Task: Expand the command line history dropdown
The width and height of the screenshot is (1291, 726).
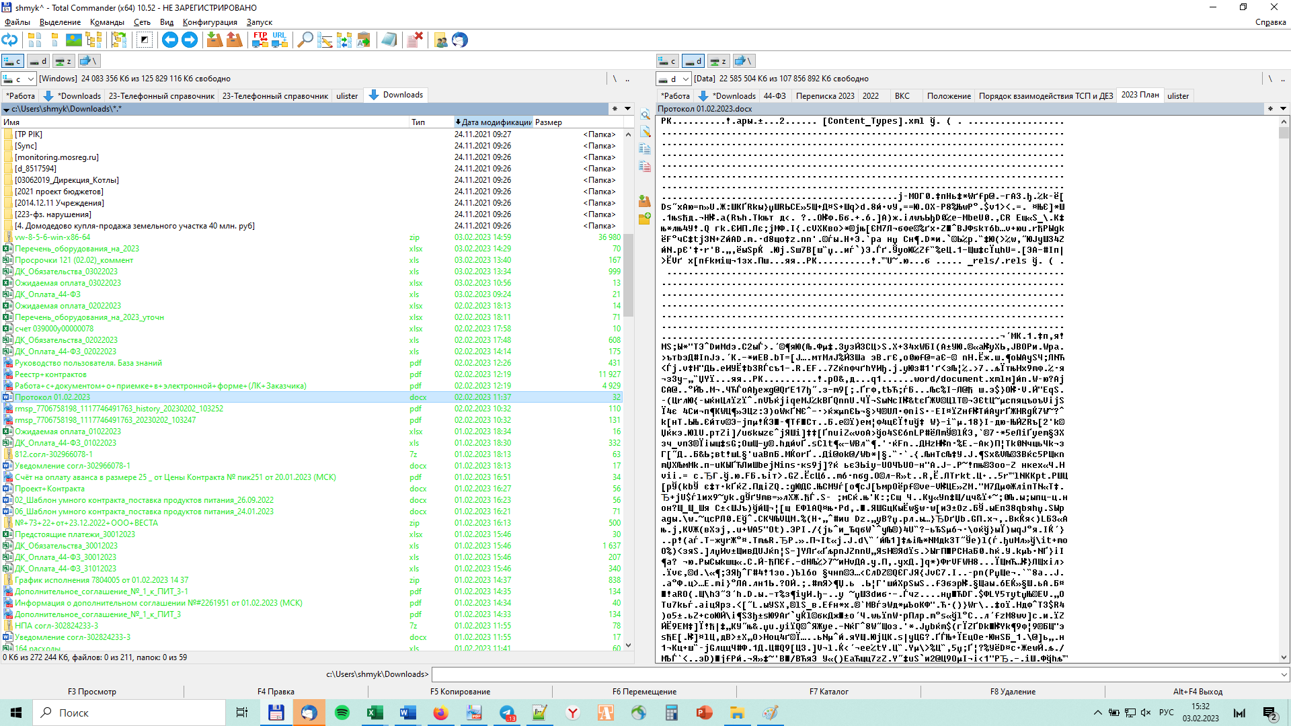Action: (x=1284, y=674)
